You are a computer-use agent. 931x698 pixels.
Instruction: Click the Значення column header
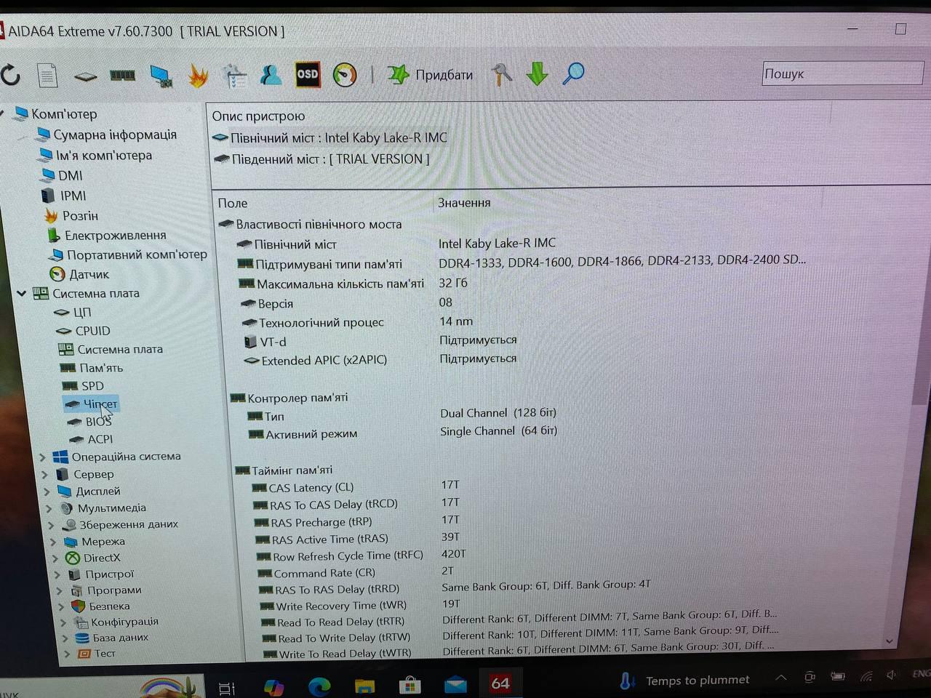[464, 203]
